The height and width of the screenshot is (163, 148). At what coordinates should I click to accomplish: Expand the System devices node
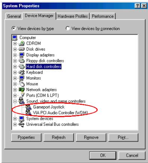coord(15,119)
